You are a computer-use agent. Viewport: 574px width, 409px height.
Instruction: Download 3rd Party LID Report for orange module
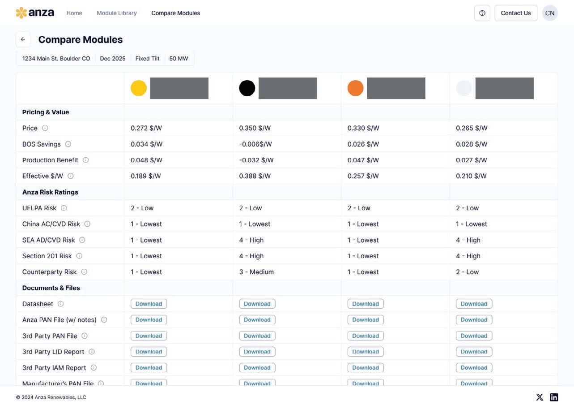(x=366, y=352)
